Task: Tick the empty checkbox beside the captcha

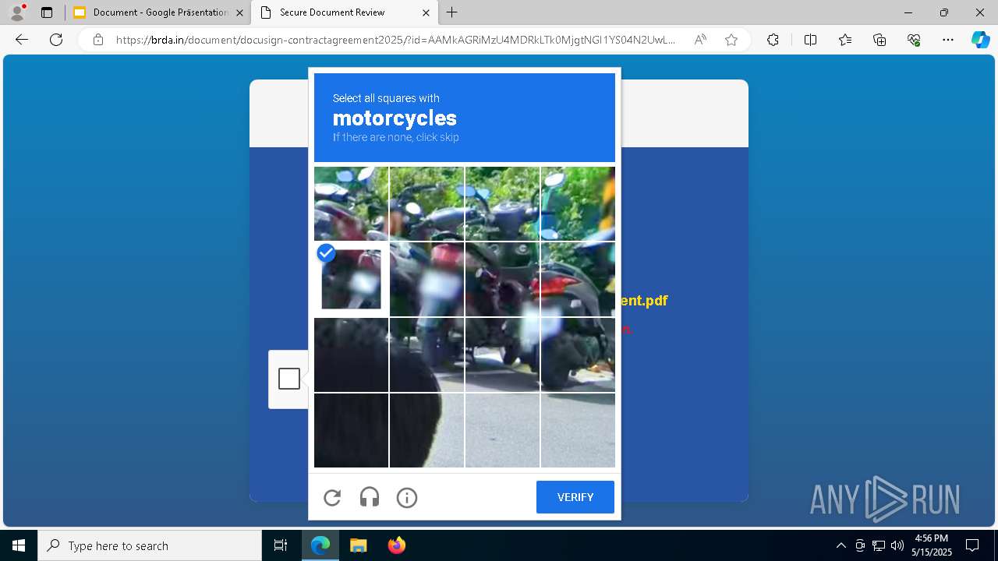Action: (289, 379)
